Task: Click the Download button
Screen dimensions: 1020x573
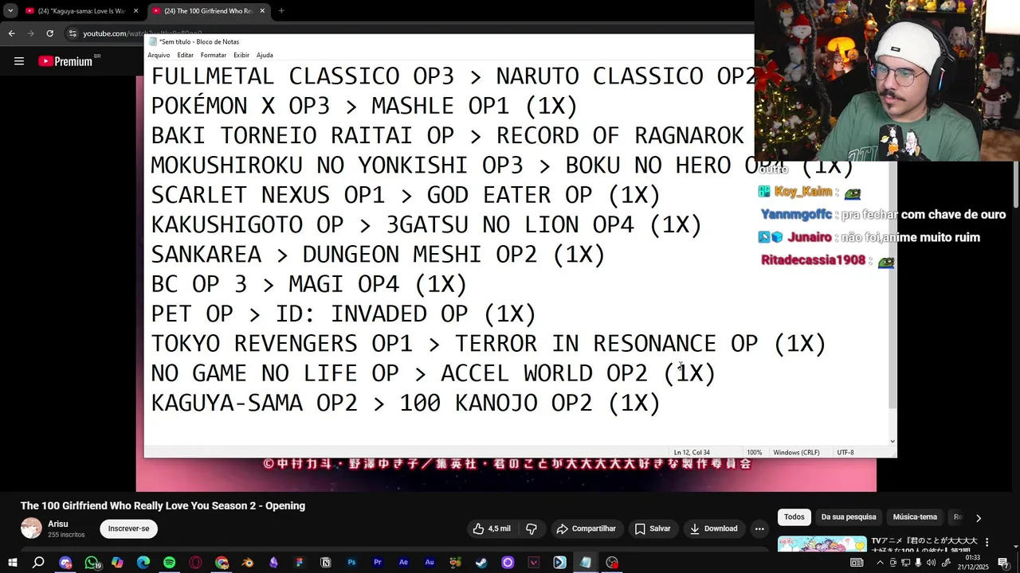Action: (x=713, y=528)
